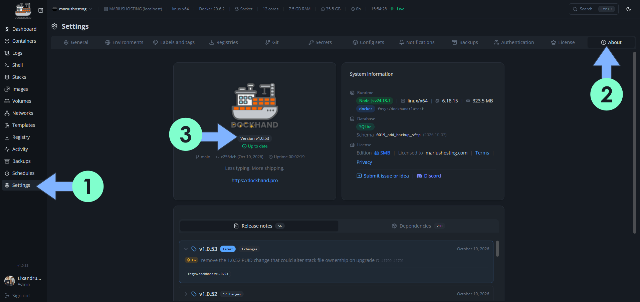Screen dimensions: 640x302
Task: Switch to the General settings tab
Action: coord(76,42)
